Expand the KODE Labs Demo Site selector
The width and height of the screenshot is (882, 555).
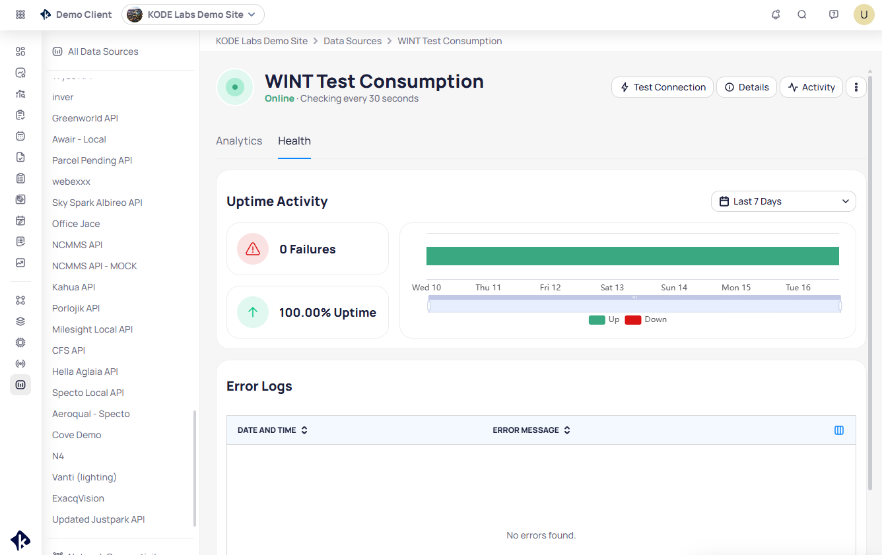click(x=193, y=15)
